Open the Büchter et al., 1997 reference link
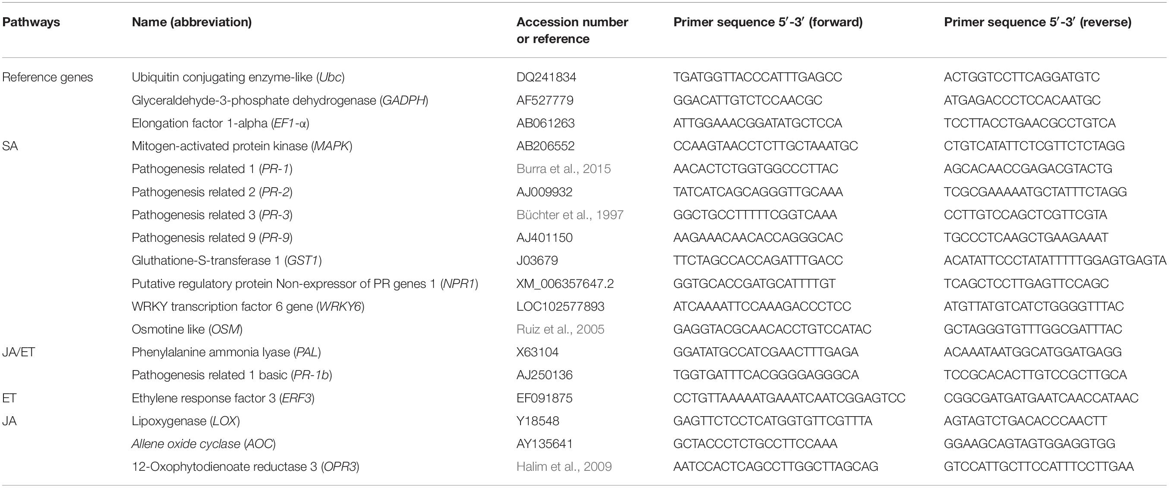This screenshot has height=488, width=1169. pos(570,215)
